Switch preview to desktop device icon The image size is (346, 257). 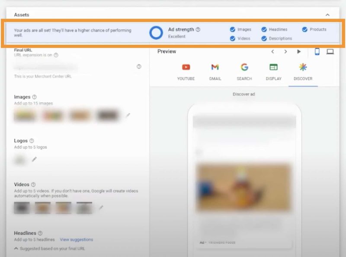tap(330, 52)
